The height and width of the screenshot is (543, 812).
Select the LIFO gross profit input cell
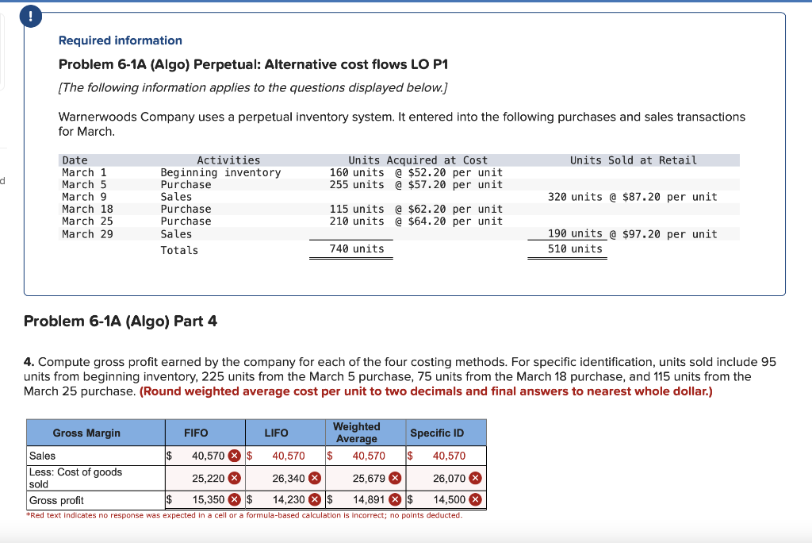(x=285, y=499)
